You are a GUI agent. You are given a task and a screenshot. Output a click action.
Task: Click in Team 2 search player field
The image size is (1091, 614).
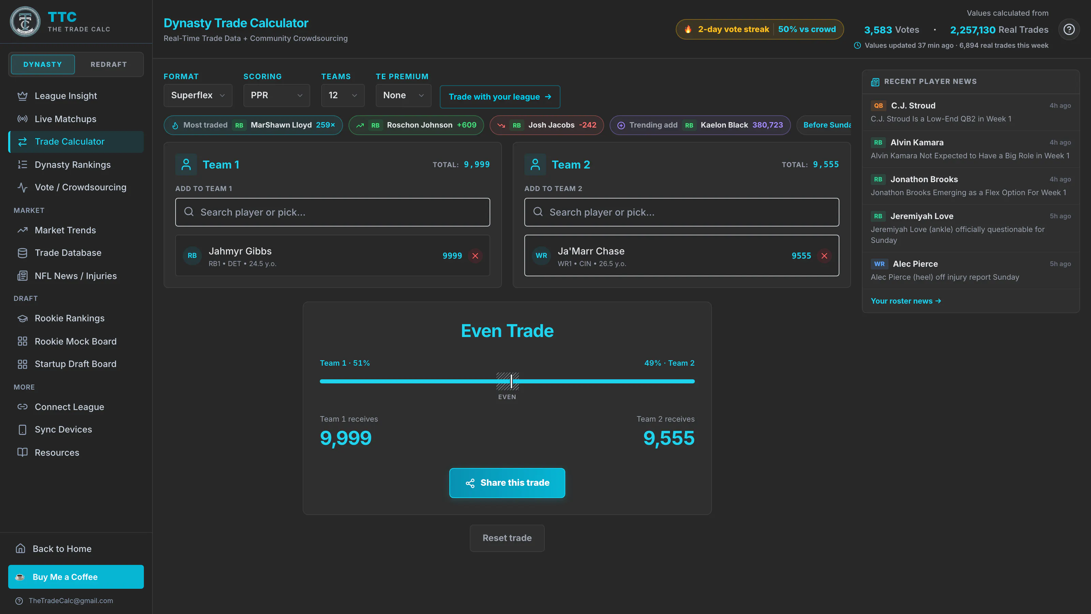(x=682, y=212)
